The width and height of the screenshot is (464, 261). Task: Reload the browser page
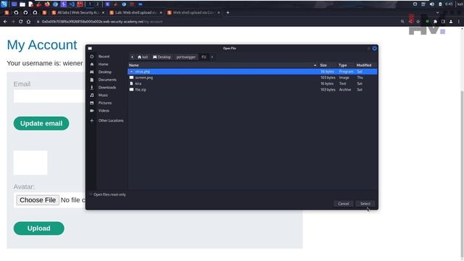coord(21,22)
